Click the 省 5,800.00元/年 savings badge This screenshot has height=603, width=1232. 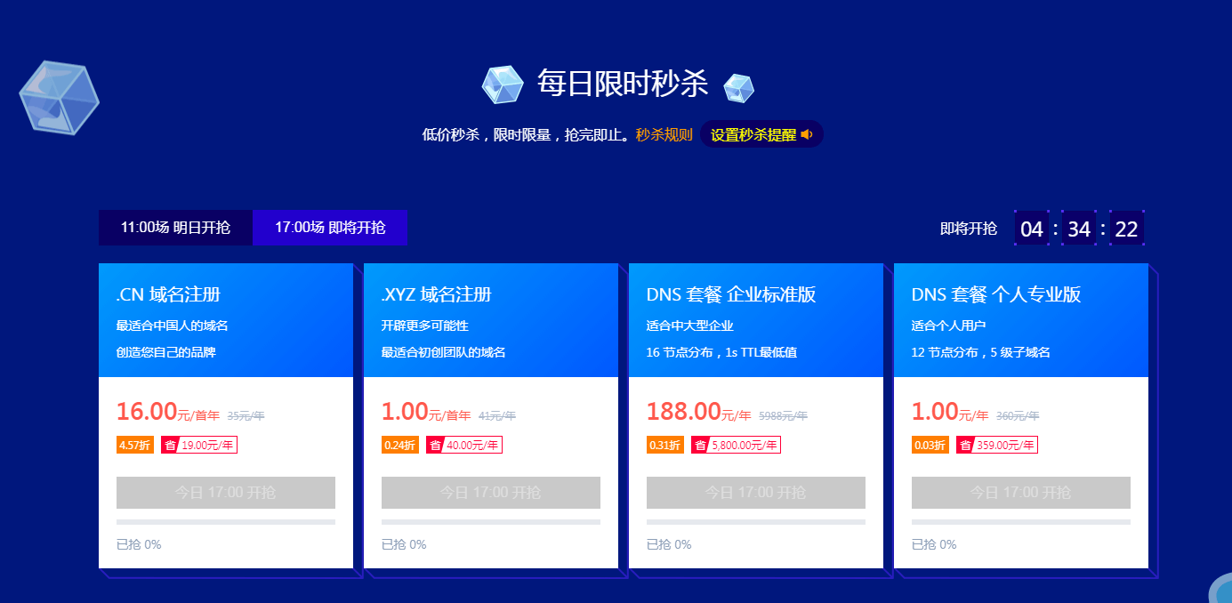click(x=736, y=446)
